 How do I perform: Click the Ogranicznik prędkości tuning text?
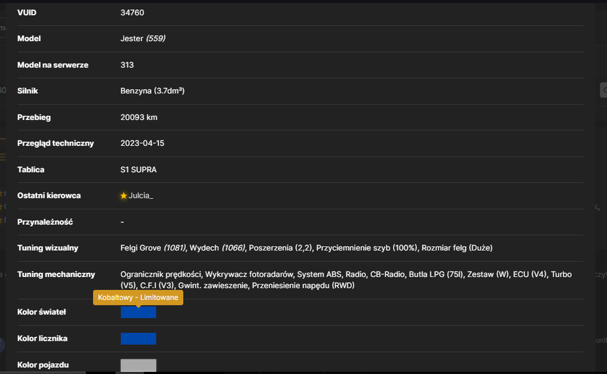(161, 274)
